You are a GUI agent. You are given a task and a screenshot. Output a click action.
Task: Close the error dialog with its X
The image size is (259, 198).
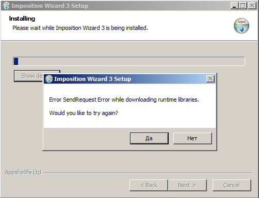tap(211, 79)
